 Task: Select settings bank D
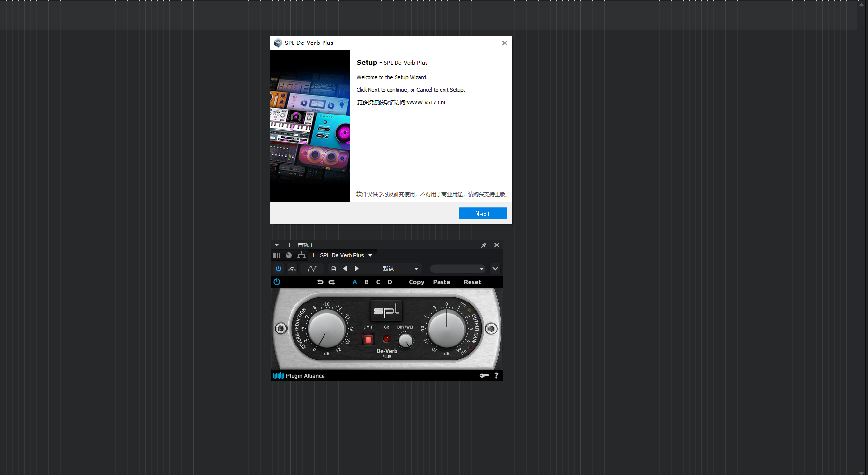coord(390,282)
